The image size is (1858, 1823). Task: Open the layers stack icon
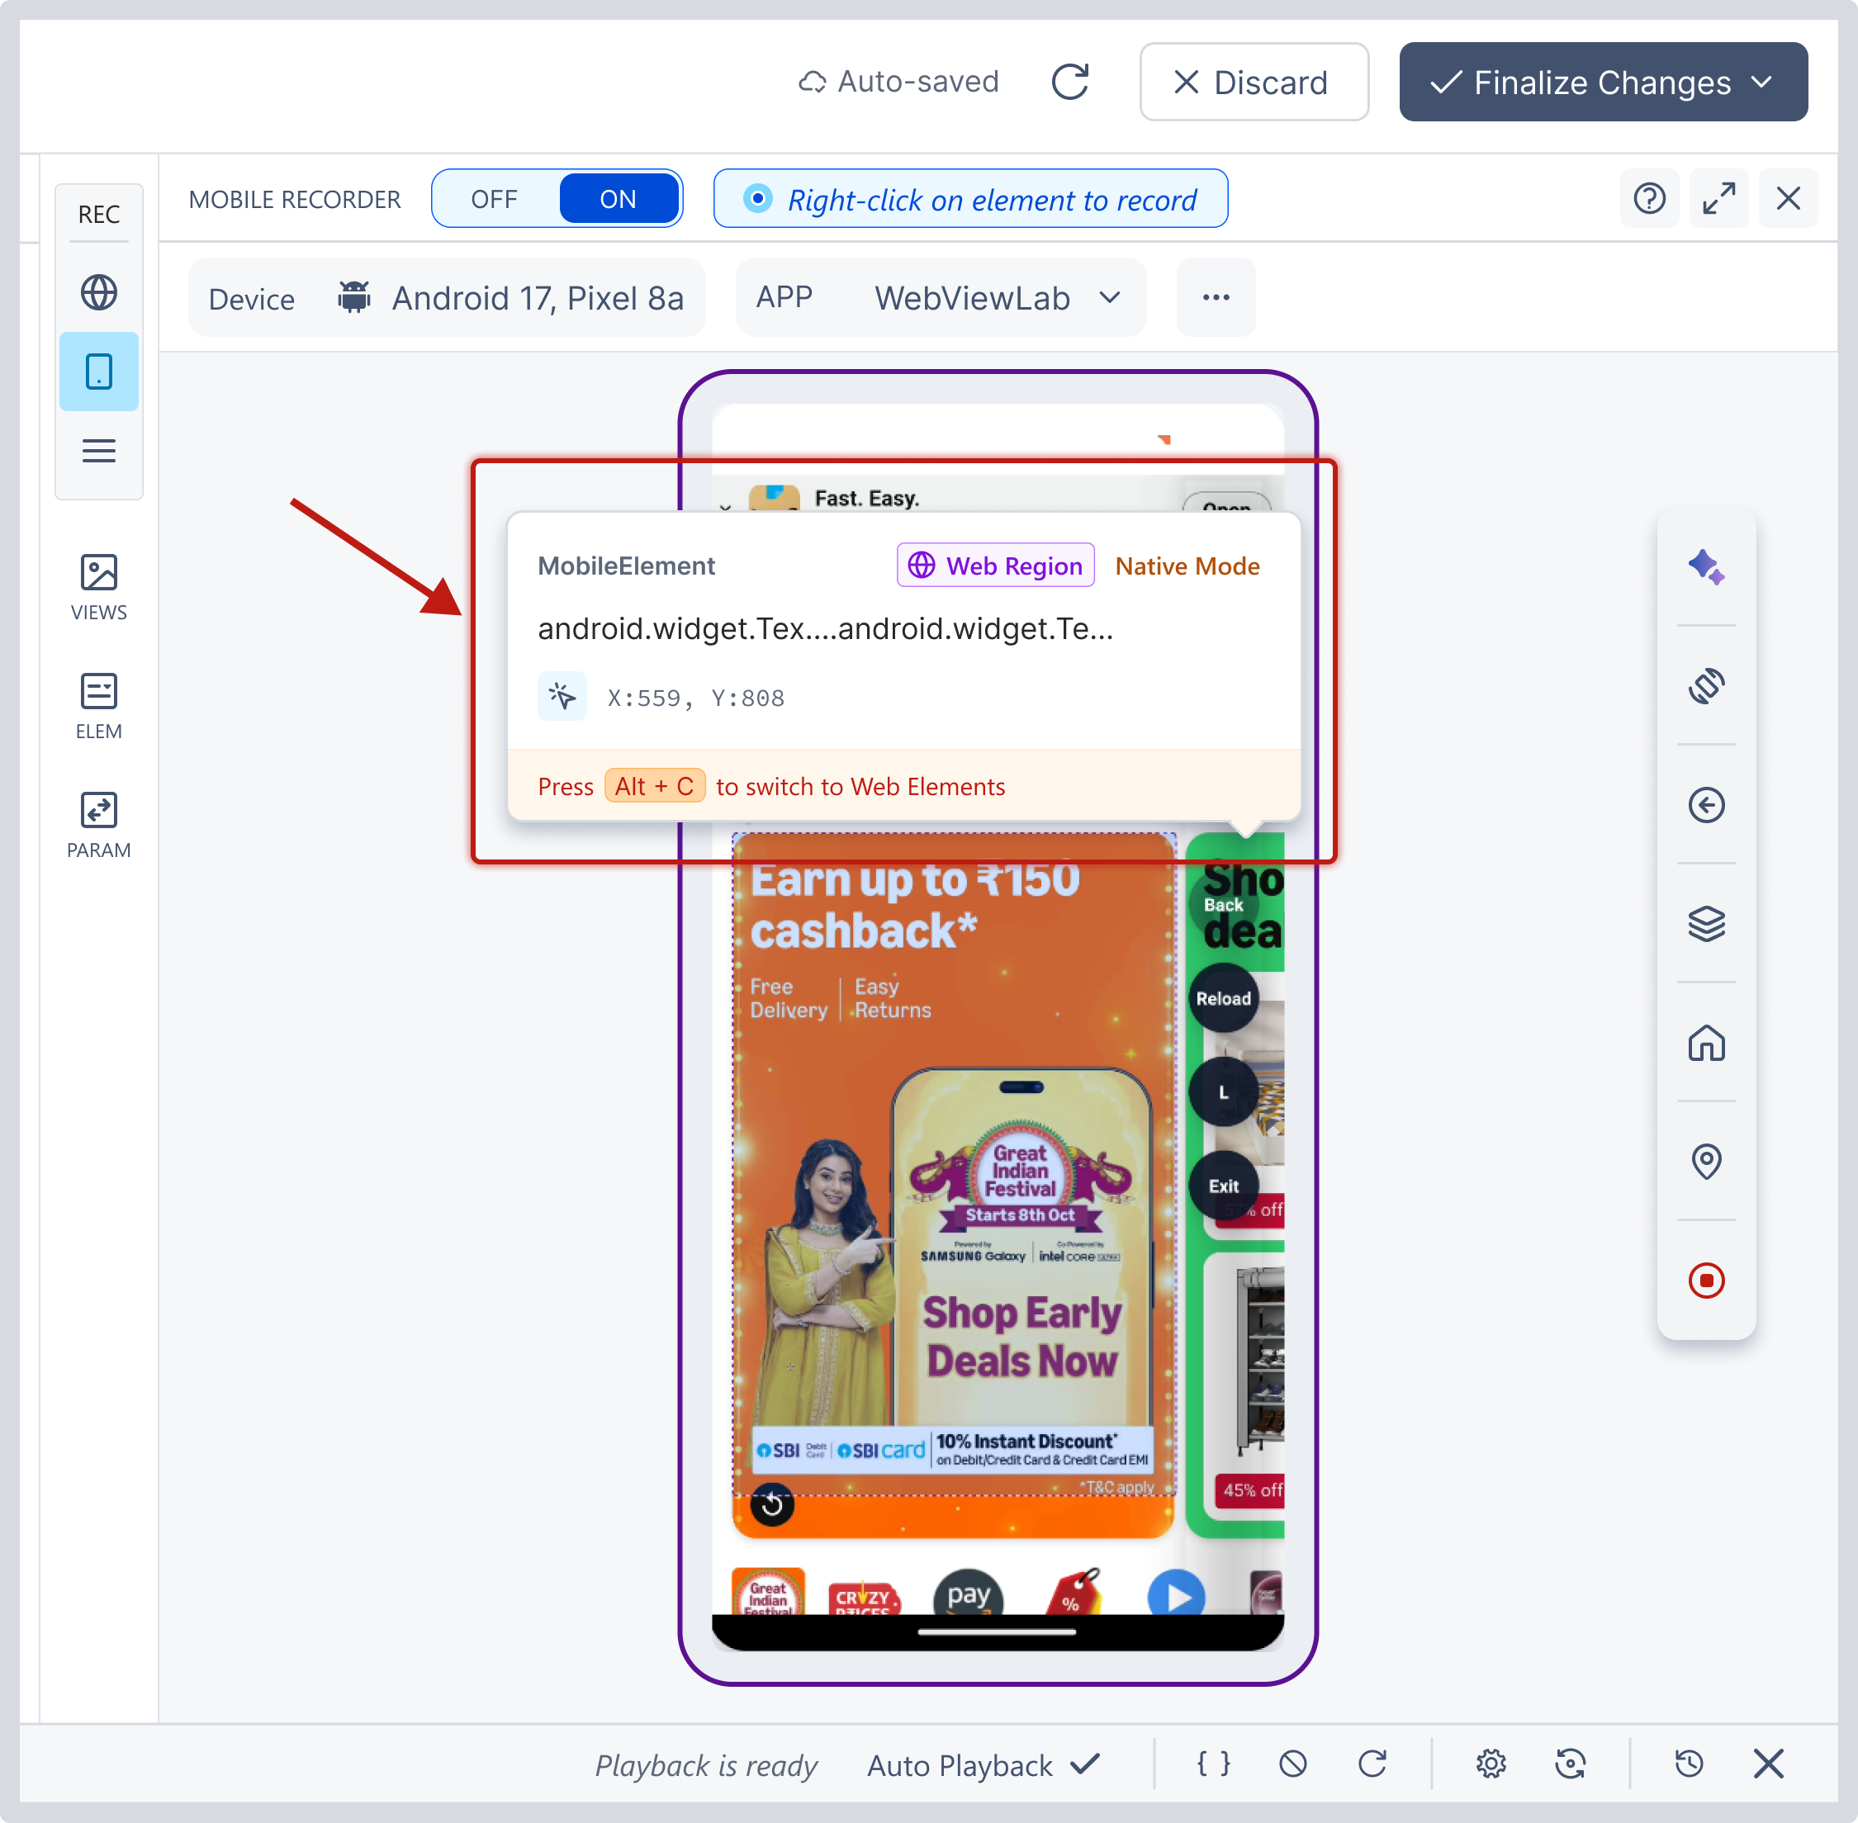pyautogui.click(x=1706, y=923)
